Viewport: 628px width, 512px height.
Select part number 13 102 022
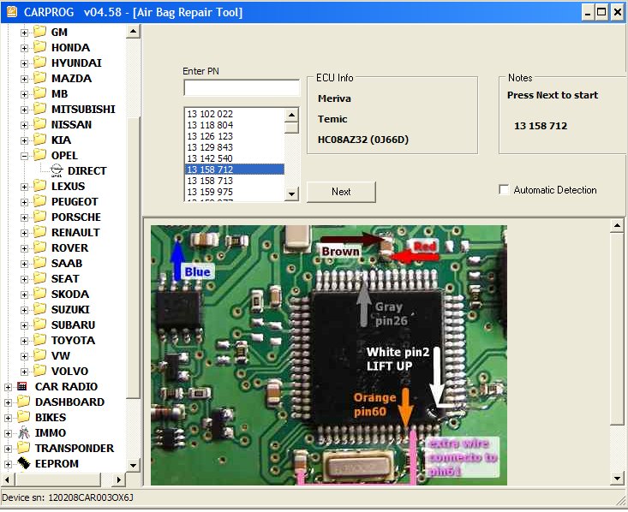click(235, 114)
